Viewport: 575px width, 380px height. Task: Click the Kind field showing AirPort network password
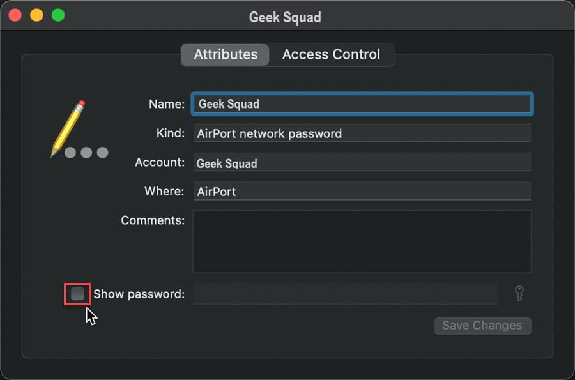[362, 133]
